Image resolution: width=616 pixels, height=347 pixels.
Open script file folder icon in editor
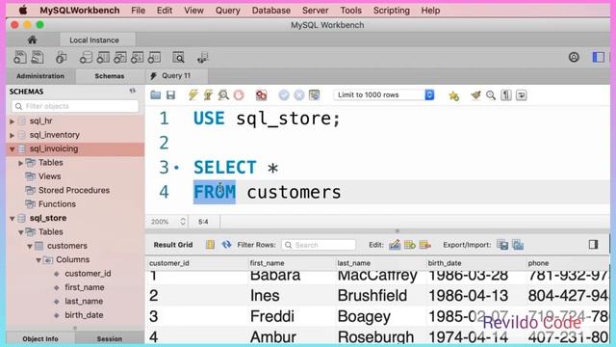point(156,94)
